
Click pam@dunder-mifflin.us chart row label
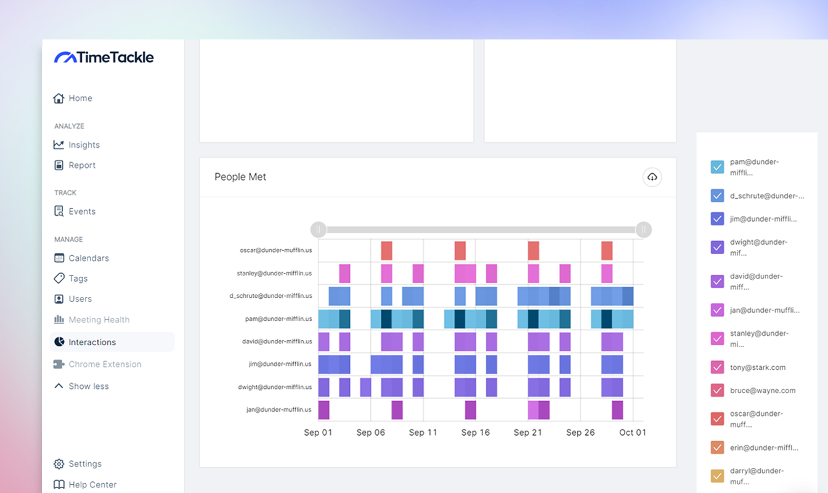(278, 319)
